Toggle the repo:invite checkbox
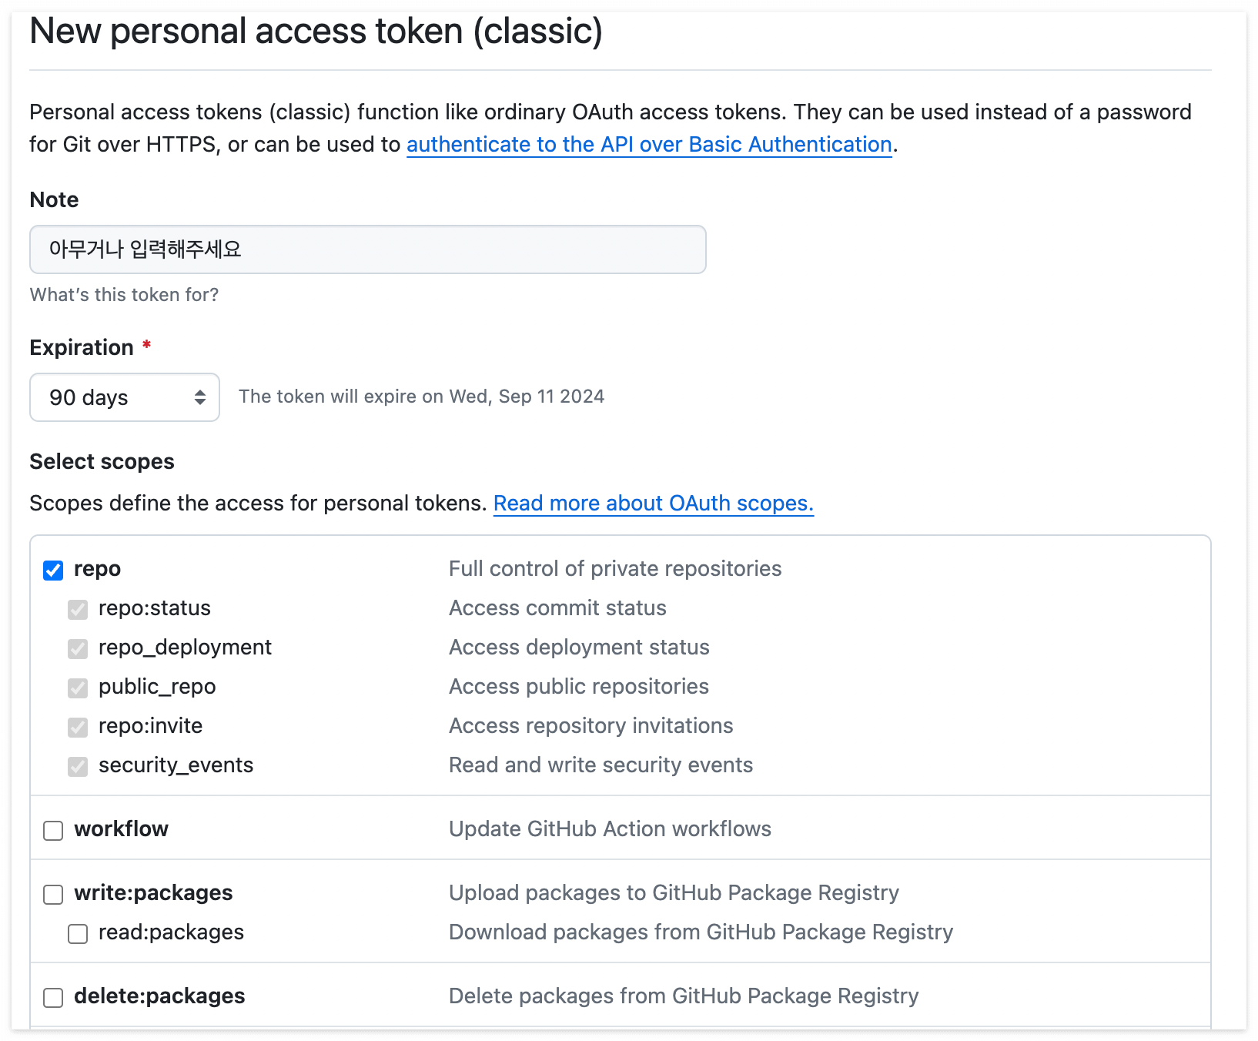The image size is (1258, 1041). pyautogui.click(x=78, y=728)
